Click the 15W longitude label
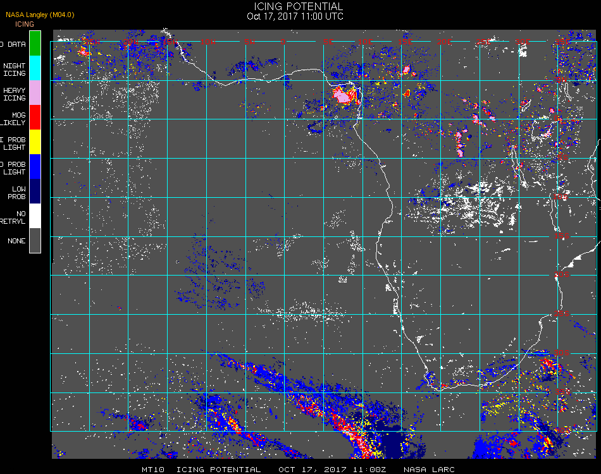The image size is (601, 474). pyautogui.click(x=170, y=42)
